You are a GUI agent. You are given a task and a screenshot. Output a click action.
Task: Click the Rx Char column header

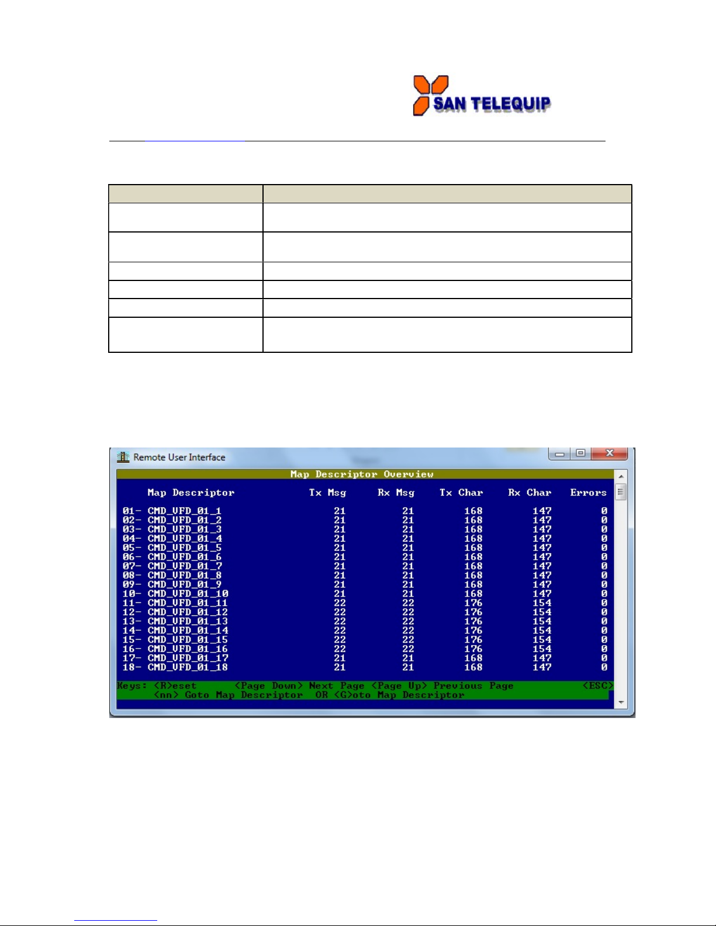pos(530,493)
